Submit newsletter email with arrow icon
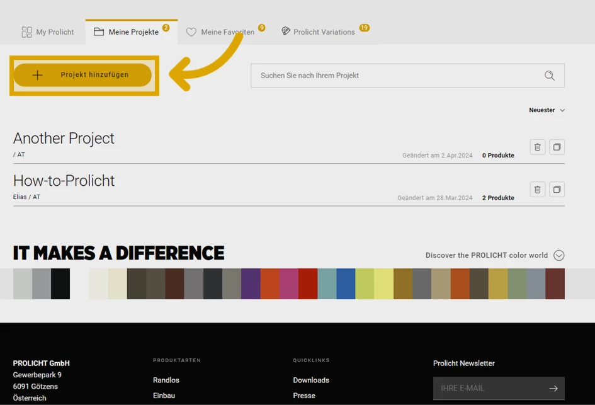This screenshot has height=405, width=595. [553, 389]
